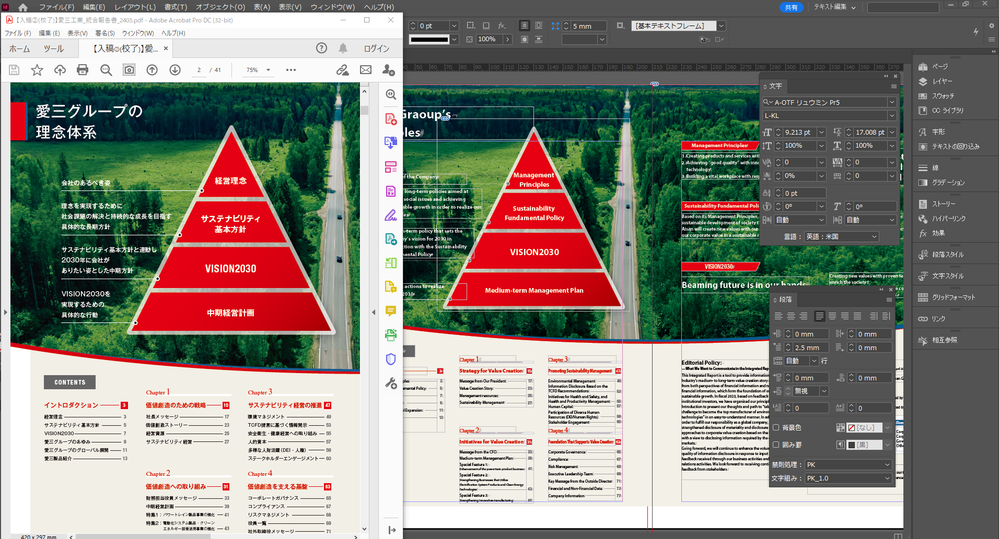999x539 pixels.
Task: Toggle wrap around bounding box button
Action: tap(539, 26)
